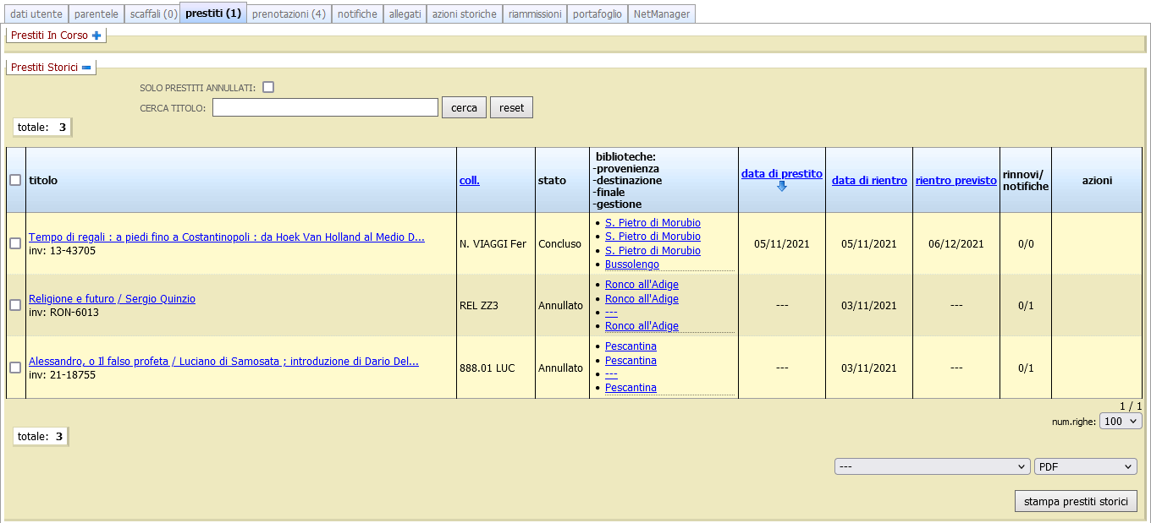1151x523 pixels.
Task: Open the dropdown next to the PDF selector
Action: (x=932, y=466)
